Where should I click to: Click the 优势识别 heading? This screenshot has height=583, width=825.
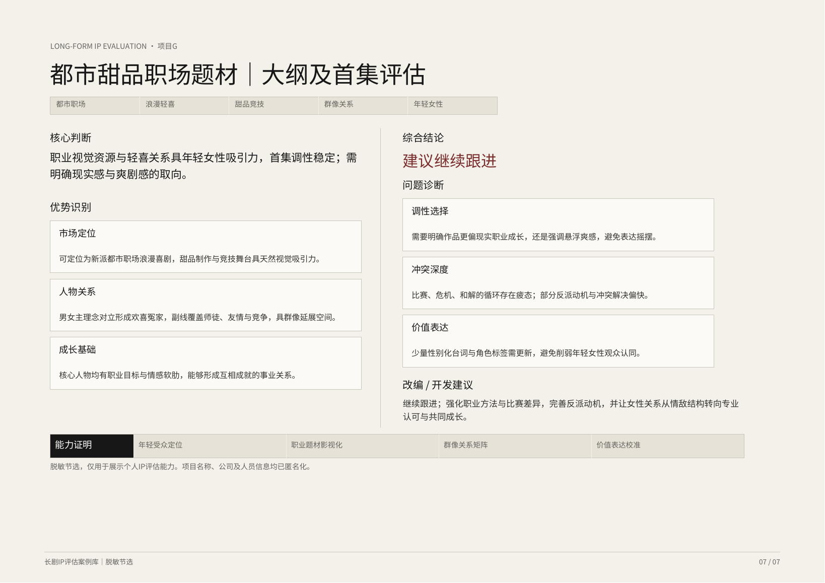pos(71,207)
